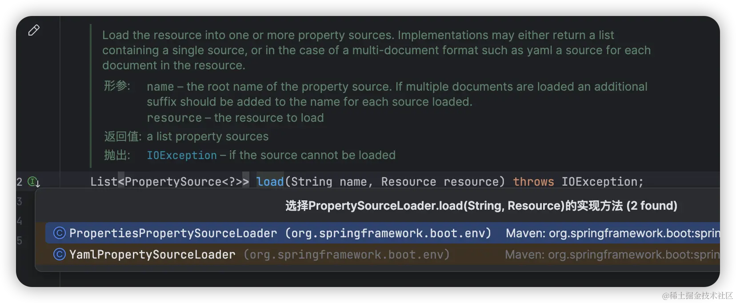
Task: Select YamlPropertySourceLoader implementation
Action: (x=382, y=254)
